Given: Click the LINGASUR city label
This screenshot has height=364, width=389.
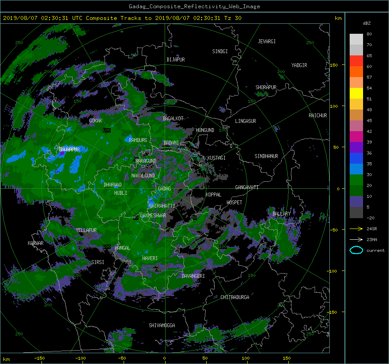Looking at the screenshot, I should 246,121.
